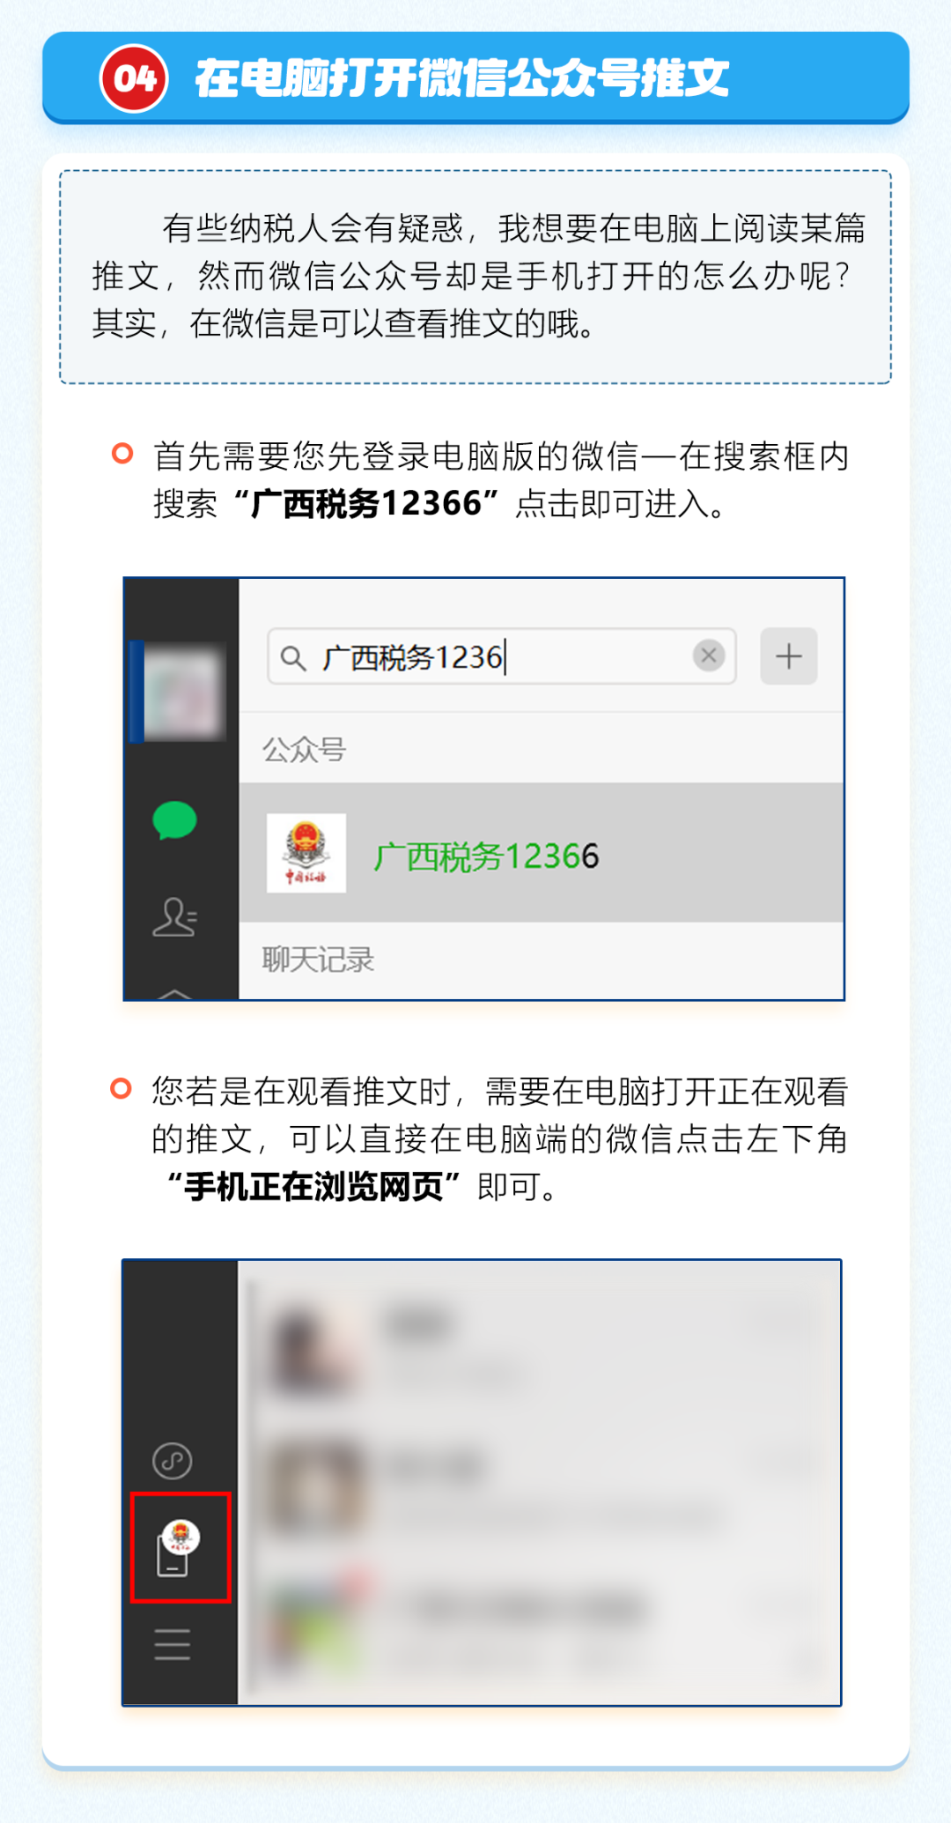Click the 公众号 section header
This screenshot has width=951, height=1823.
(x=305, y=750)
